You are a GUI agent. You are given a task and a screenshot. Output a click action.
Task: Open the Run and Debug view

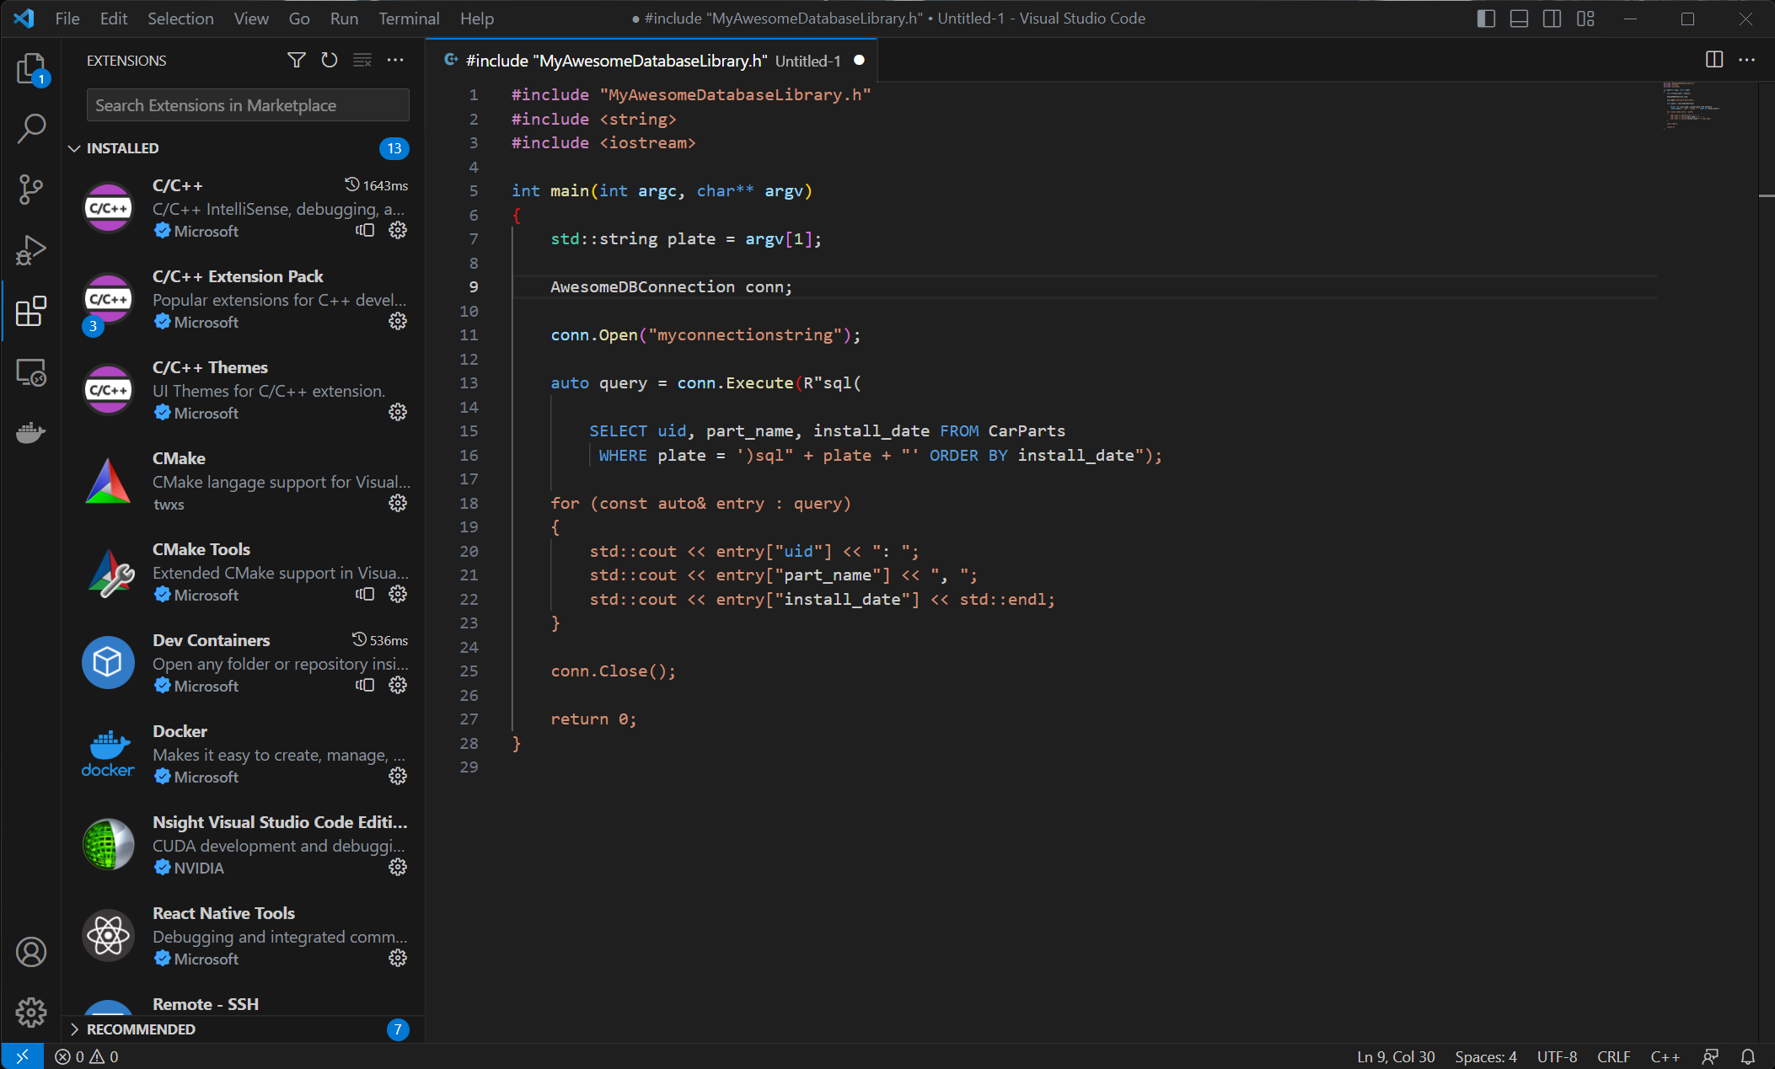coord(31,249)
